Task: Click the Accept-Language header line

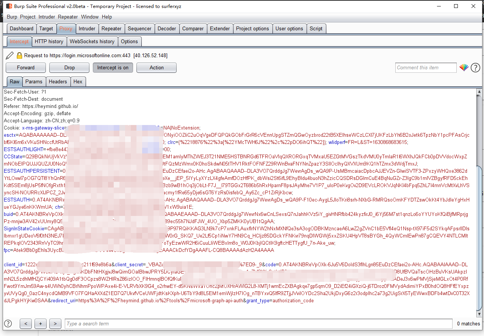Action: [42, 120]
